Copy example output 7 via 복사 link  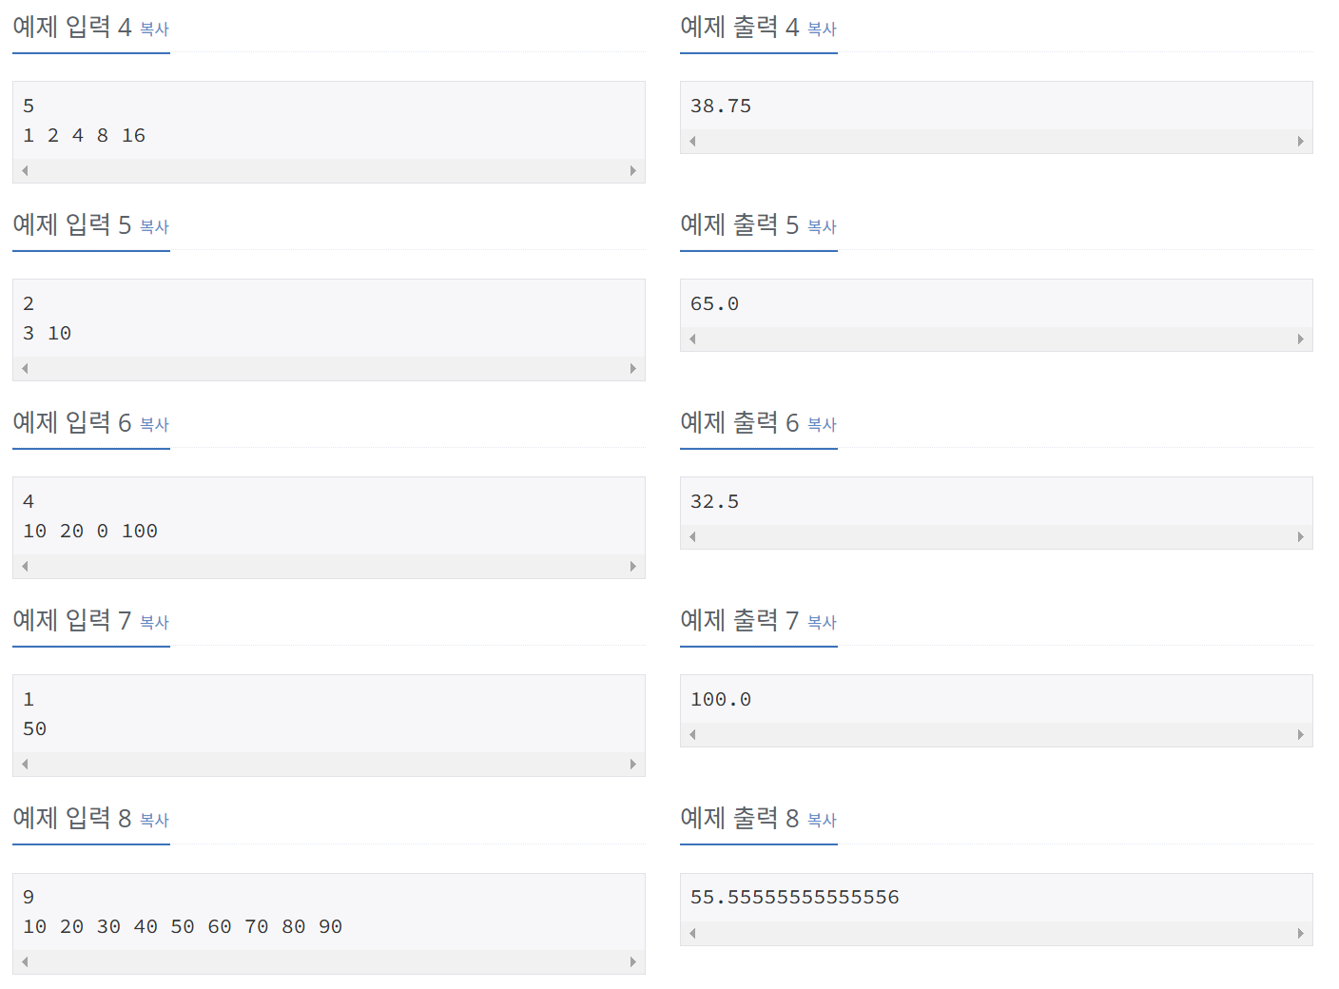(x=822, y=623)
